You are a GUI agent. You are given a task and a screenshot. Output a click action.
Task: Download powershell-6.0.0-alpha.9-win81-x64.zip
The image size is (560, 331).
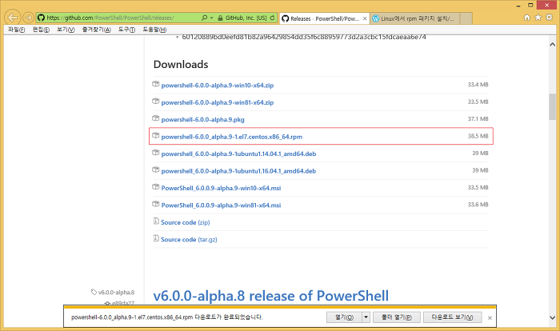[x=218, y=102]
